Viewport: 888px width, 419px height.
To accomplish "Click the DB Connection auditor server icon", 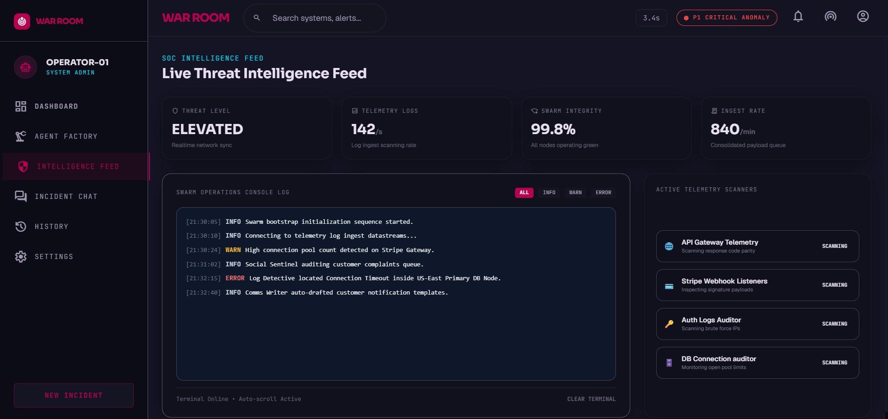I will coord(669,363).
